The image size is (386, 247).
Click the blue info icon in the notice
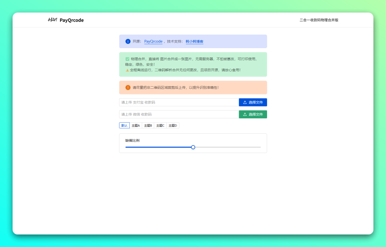(128, 41)
